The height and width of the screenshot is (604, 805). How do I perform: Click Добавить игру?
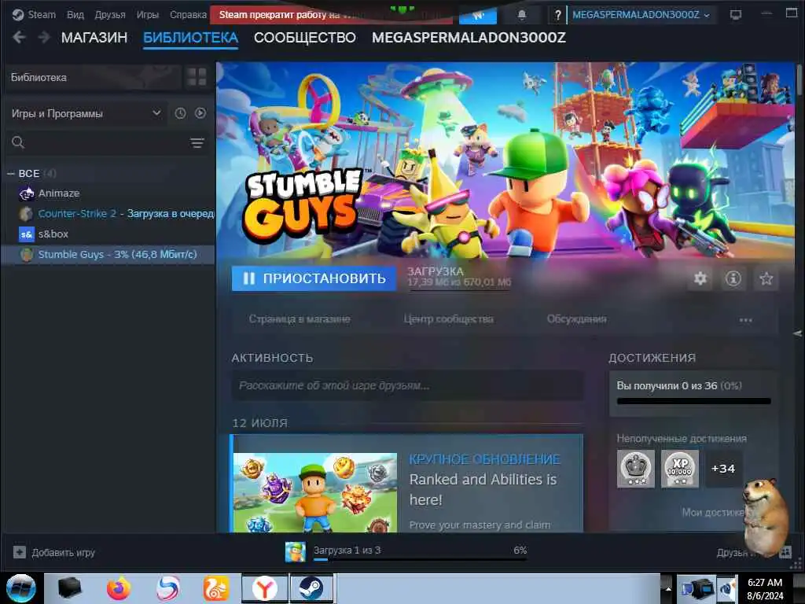click(63, 553)
